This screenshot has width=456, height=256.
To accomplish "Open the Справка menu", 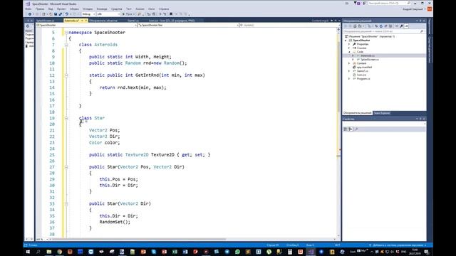I will 164,9.
